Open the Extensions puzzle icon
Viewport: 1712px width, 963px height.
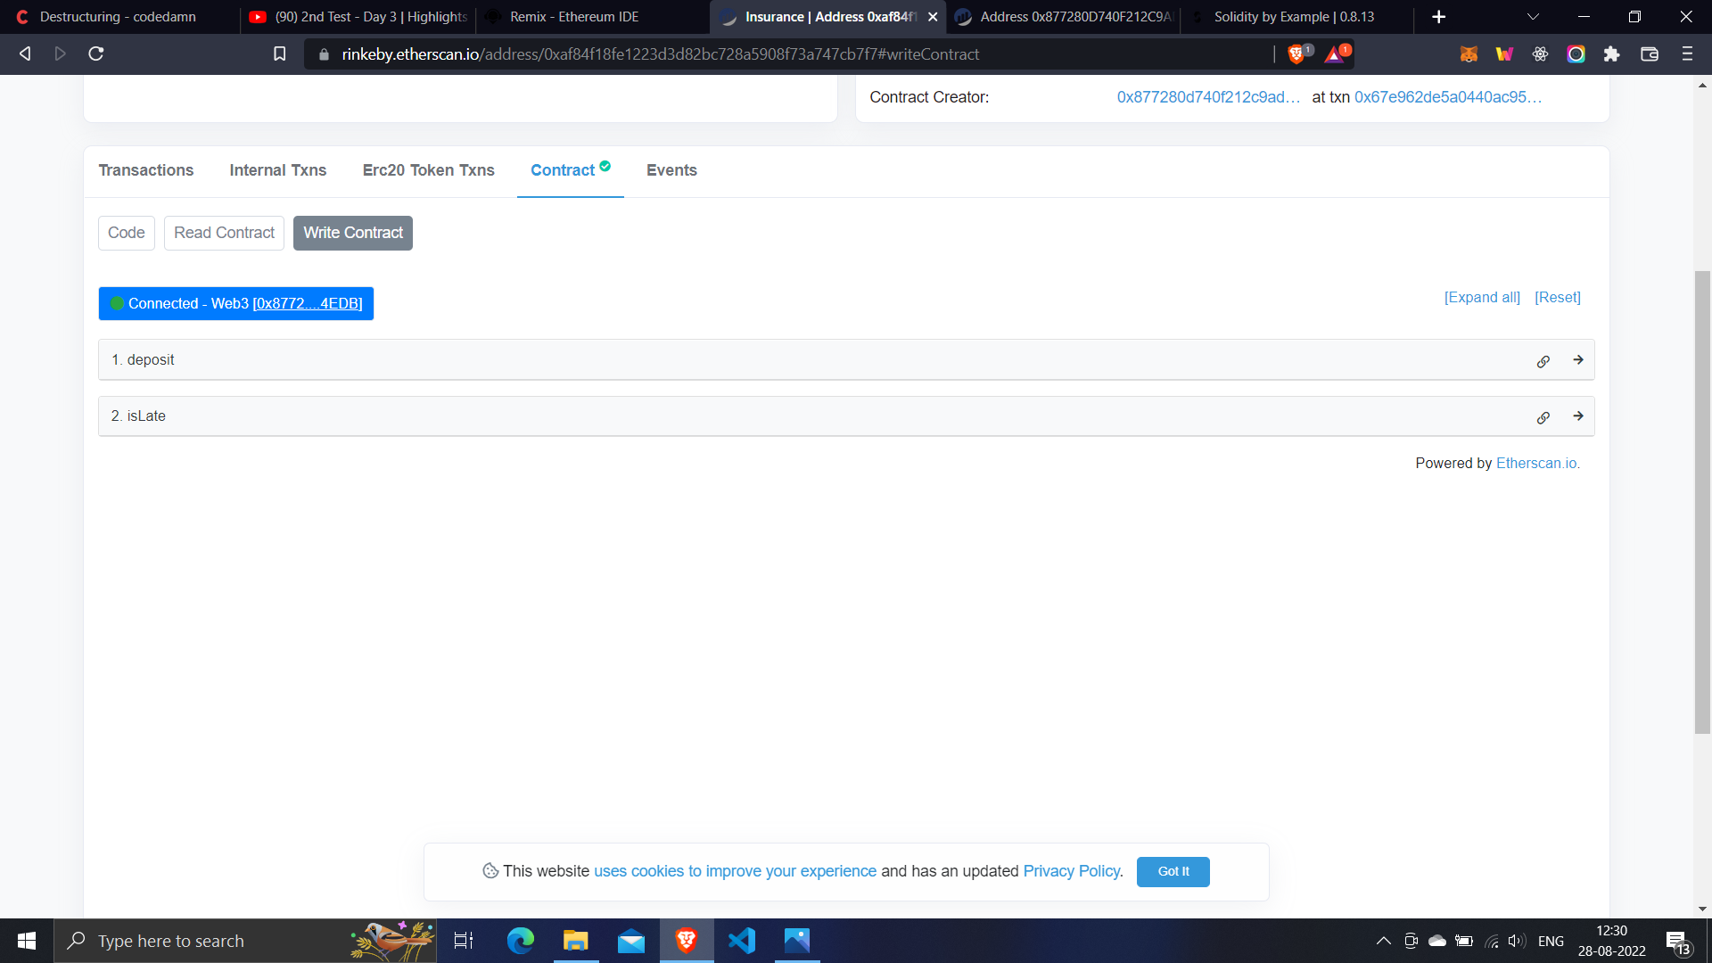point(1611,53)
